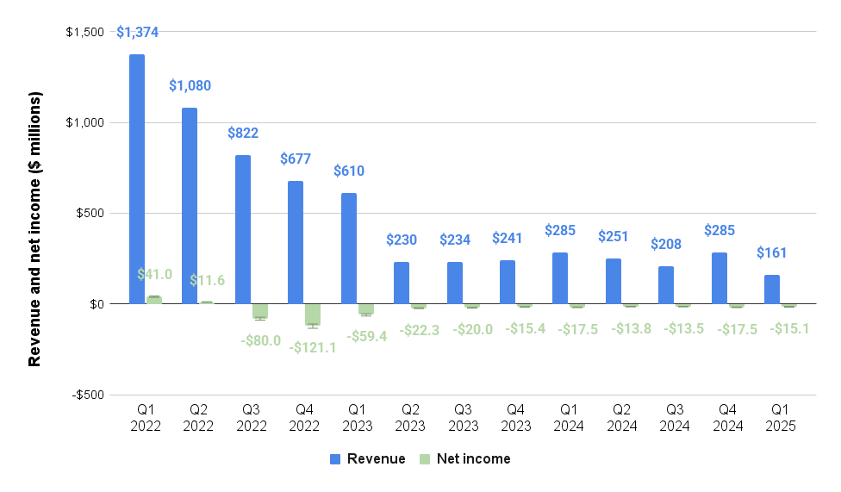Click the -$121.1 net income label
Image resolution: width=841 pixels, height=492 pixels.
coord(312,347)
